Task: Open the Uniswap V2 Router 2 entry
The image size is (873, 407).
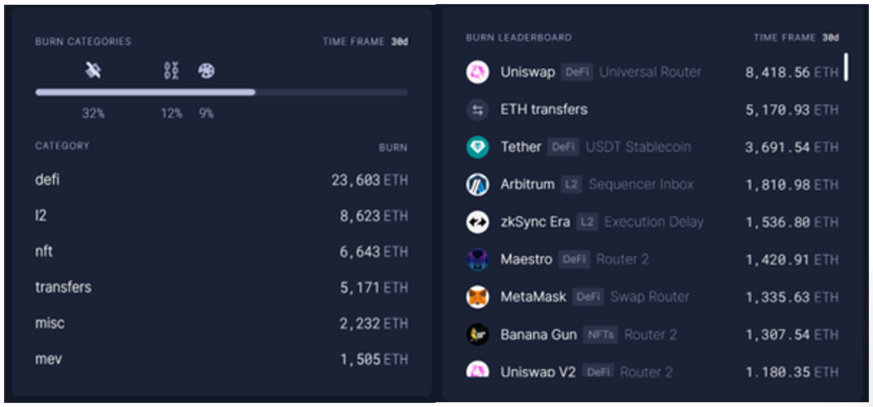Action: pos(652,371)
